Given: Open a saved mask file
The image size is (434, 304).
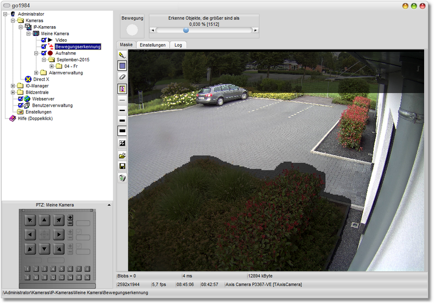Looking at the screenshot, I should 122,156.
